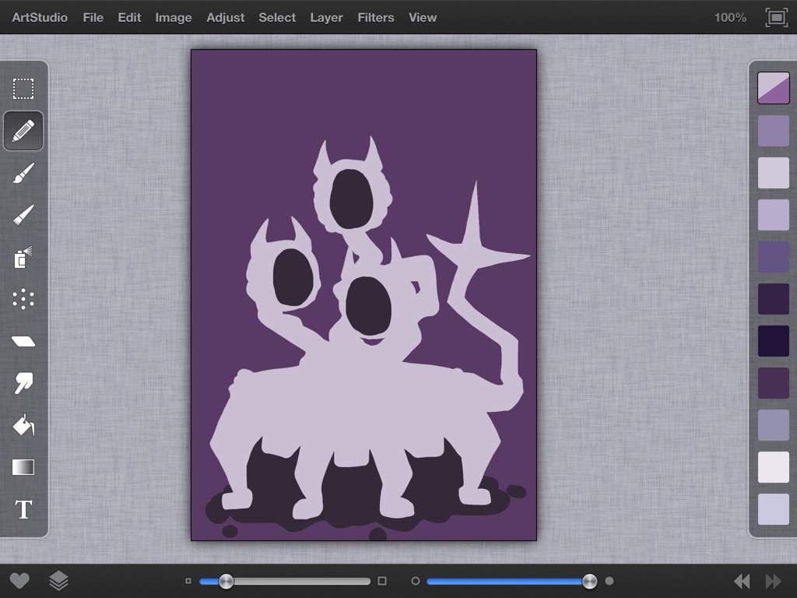Open the ArtStudio menu
797x598 pixels.
tap(40, 17)
